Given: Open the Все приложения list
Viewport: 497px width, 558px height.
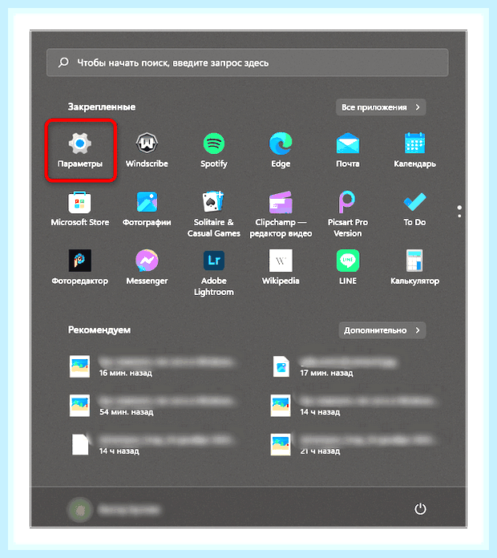Looking at the screenshot, I should click(x=381, y=107).
